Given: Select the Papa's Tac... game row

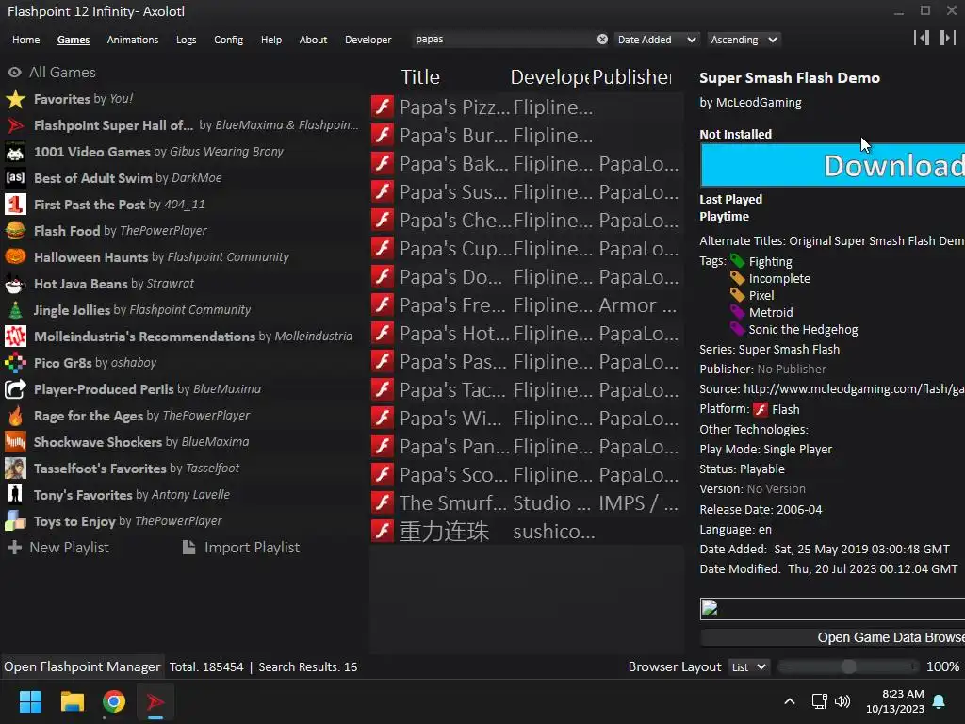Looking at the screenshot, I should tap(527, 389).
